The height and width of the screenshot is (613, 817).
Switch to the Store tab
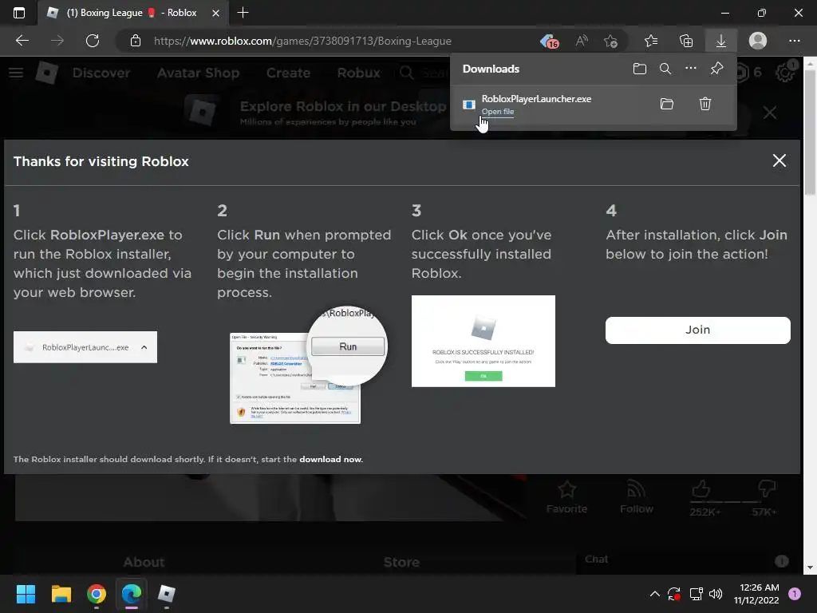402,562
